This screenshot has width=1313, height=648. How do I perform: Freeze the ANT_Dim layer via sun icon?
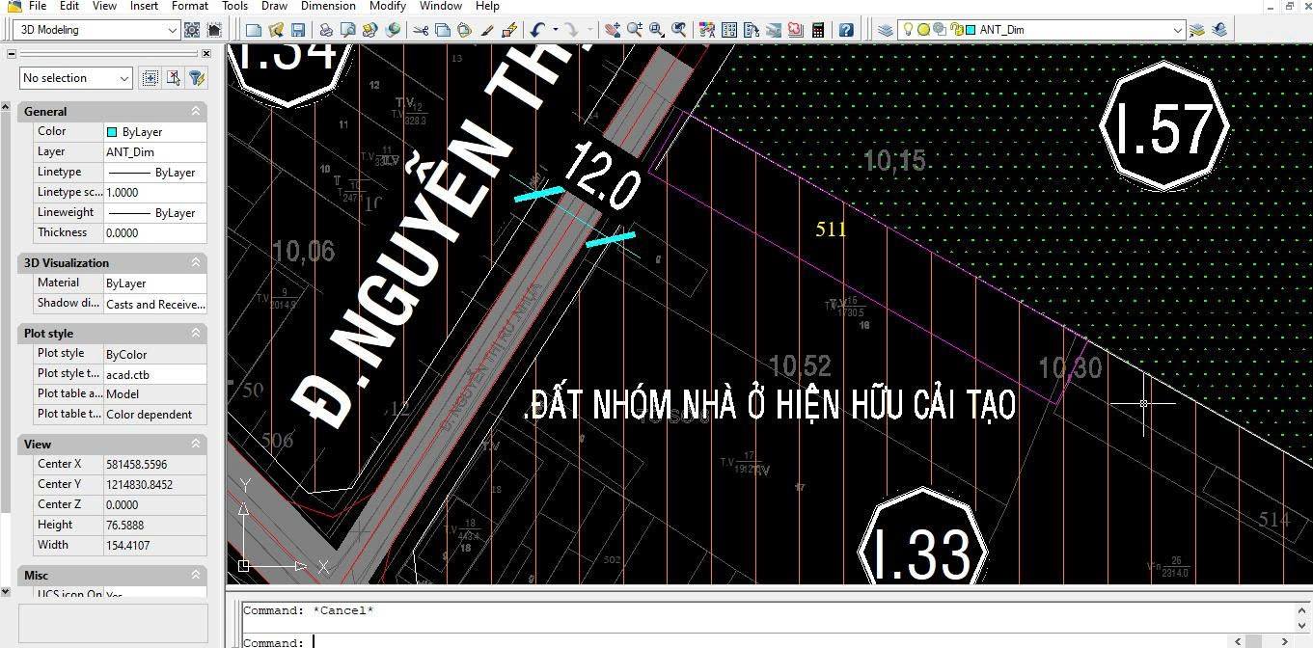click(x=923, y=30)
